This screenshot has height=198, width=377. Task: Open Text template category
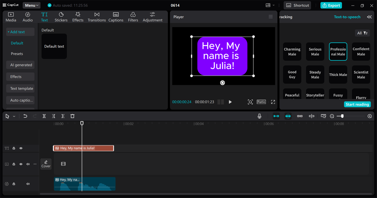(20, 88)
